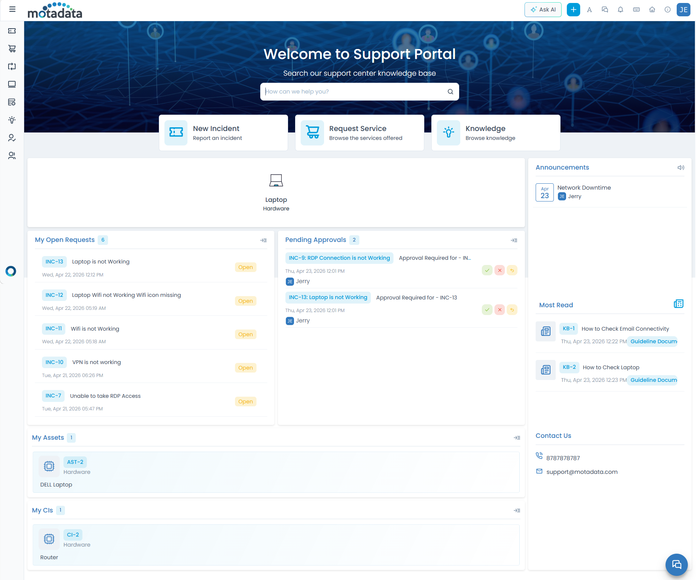This screenshot has height=580, width=696.
Task: Expand the My Assets section
Action: [x=517, y=438]
